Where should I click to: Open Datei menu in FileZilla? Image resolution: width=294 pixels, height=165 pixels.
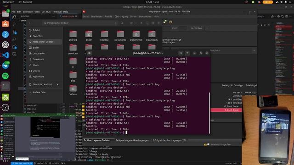pos(86,16)
